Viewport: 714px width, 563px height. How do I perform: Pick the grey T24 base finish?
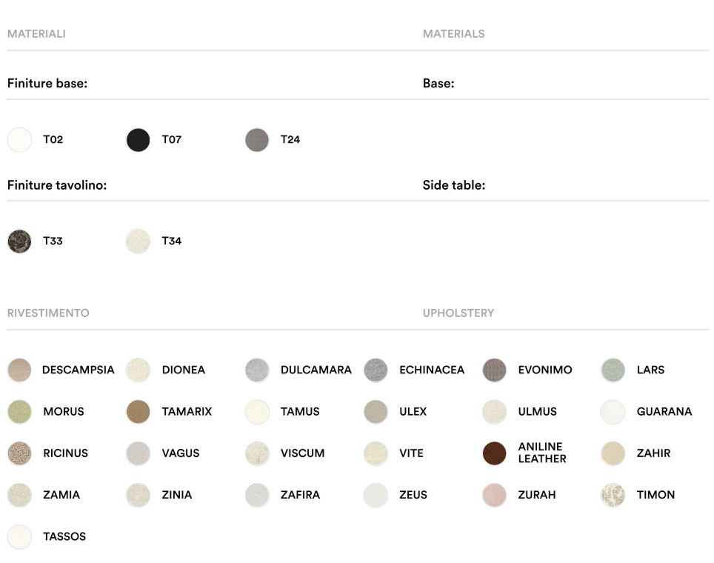tap(257, 140)
